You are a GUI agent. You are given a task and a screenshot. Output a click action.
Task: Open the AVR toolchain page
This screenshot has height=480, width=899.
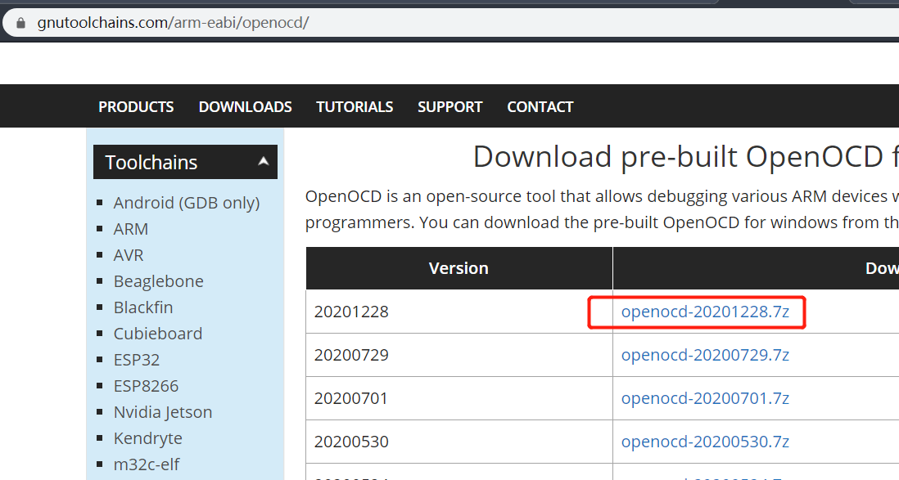click(x=128, y=255)
